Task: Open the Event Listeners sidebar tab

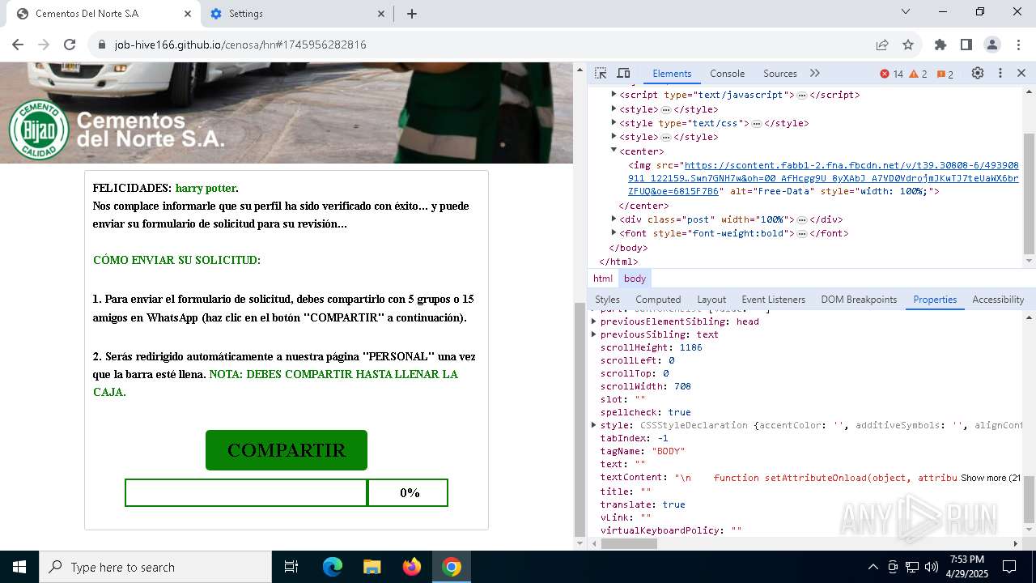Action: [x=773, y=300]
